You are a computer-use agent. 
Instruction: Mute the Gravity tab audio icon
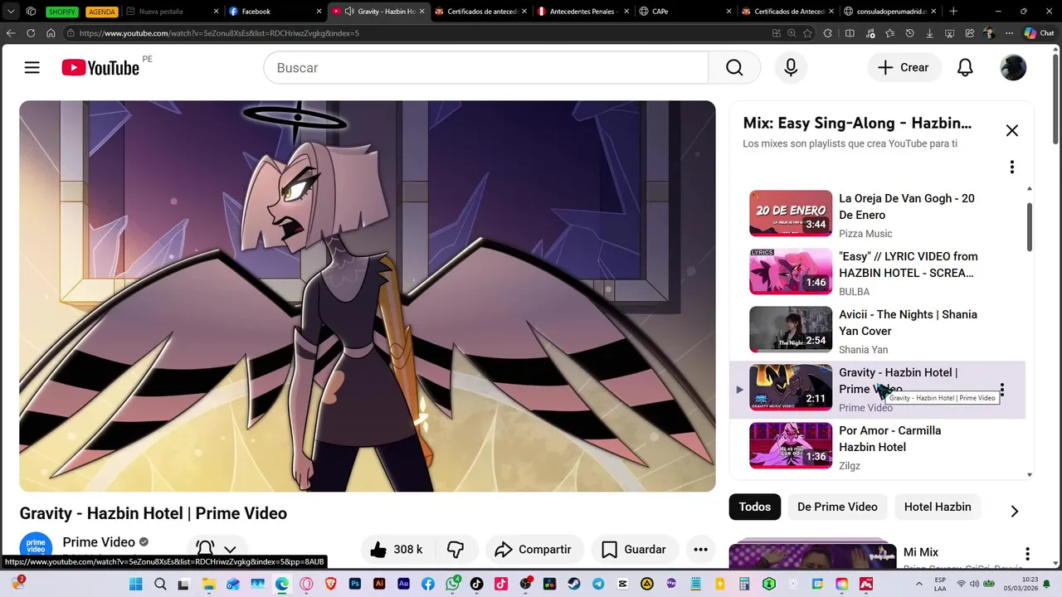coord(349,12)
